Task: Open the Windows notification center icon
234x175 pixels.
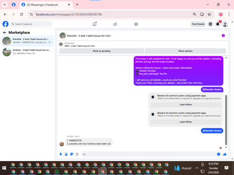Action: point(227,168)
